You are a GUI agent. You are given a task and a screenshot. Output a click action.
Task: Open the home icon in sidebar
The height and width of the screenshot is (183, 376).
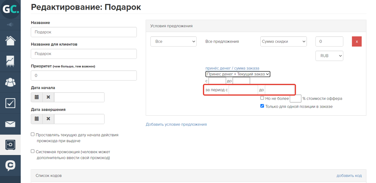point(10,40)
